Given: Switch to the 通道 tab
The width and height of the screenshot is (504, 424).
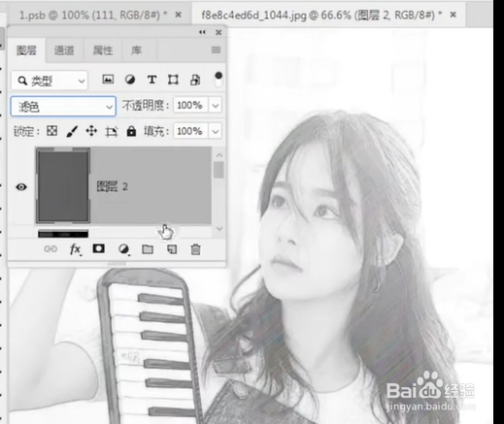Looking at the screenshot, I should pyautogui.click(x=64, y=50).
